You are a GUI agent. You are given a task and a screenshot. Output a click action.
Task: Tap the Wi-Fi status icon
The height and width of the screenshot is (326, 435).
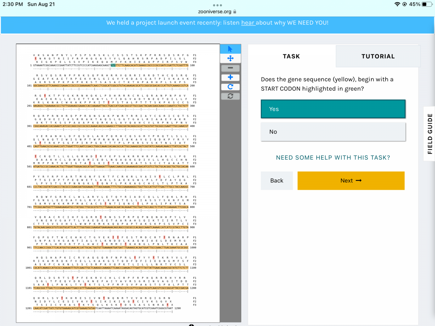(397, 4)
